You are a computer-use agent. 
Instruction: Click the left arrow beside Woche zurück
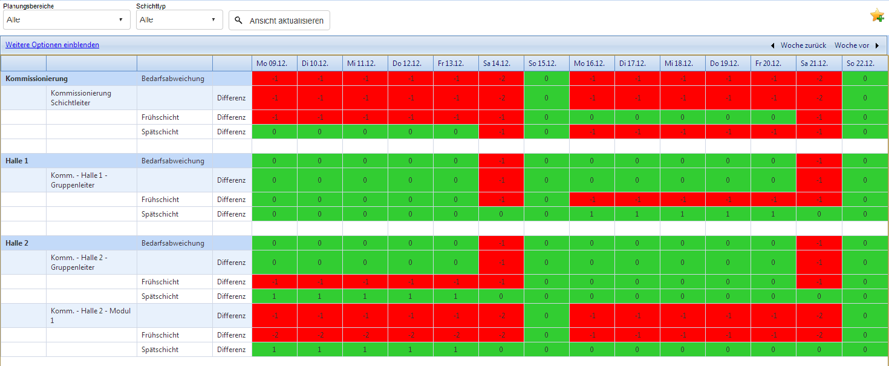tap(772, 45)
